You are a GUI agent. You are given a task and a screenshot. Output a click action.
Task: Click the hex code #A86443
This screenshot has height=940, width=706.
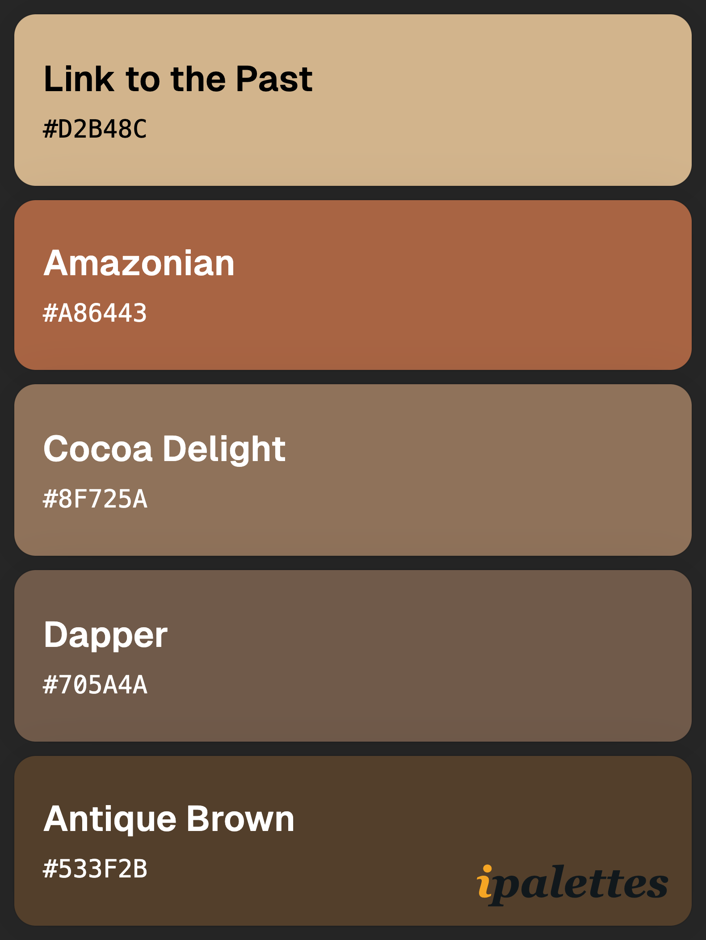[x=95, y=313]
